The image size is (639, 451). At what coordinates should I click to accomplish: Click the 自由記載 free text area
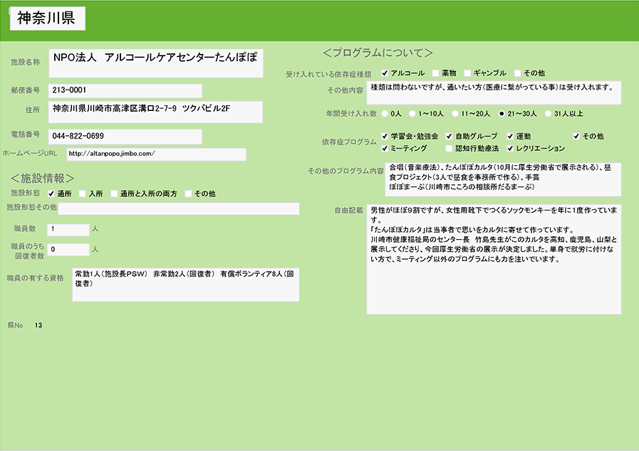[494, 260]
